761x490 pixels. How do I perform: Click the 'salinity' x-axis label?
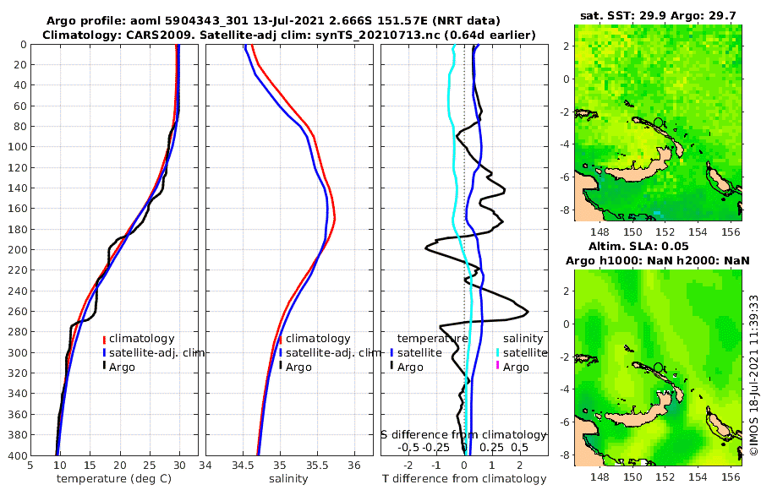(x=288, y=479)
